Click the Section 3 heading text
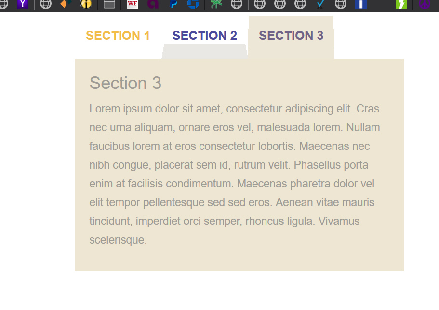The height and width of the screenshot is (310, 439). click(x=125, y=83)
